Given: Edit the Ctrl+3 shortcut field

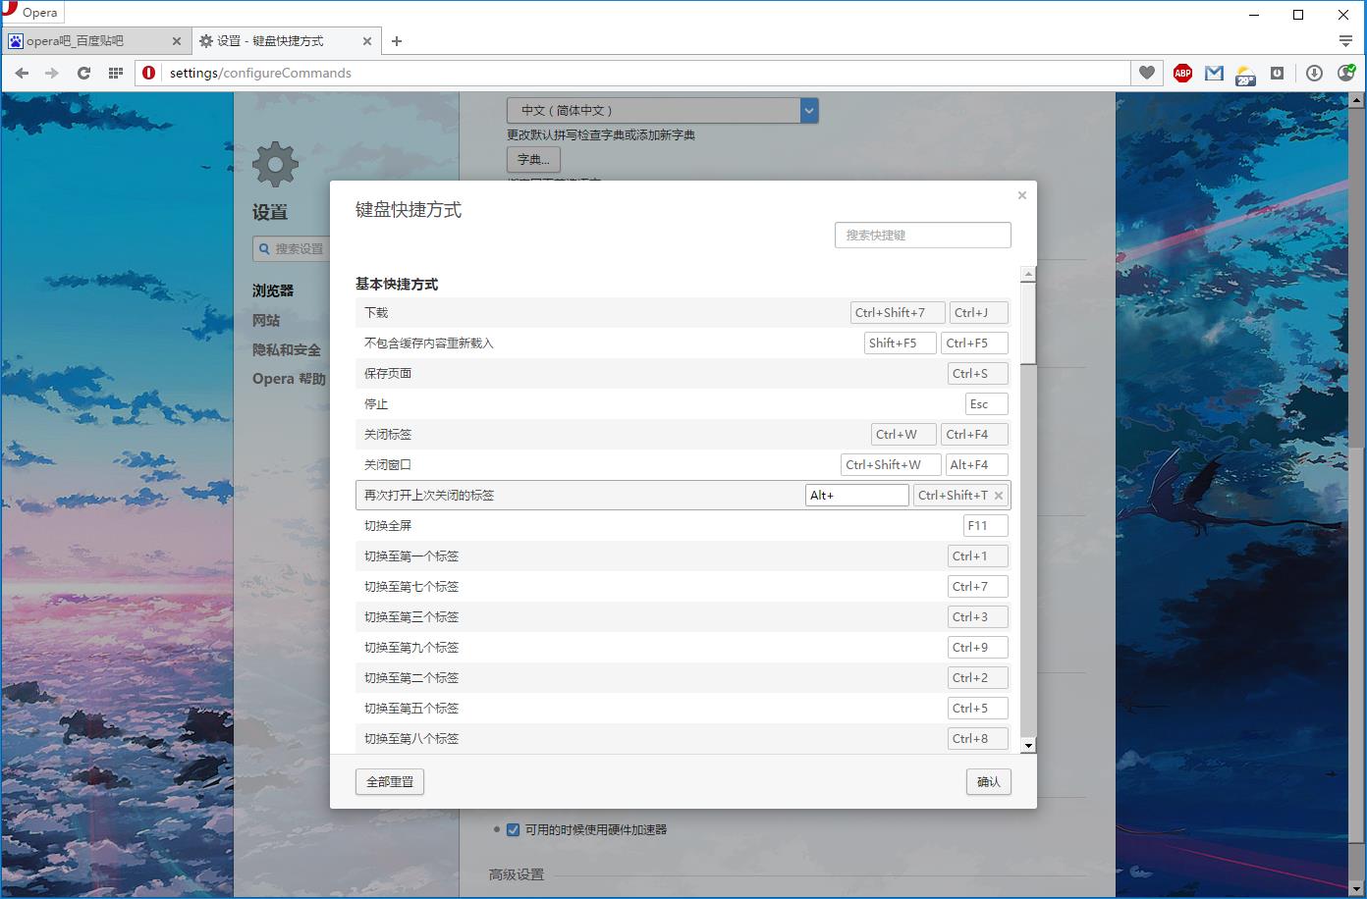Looking at the screenshot, I should (978, 617).
